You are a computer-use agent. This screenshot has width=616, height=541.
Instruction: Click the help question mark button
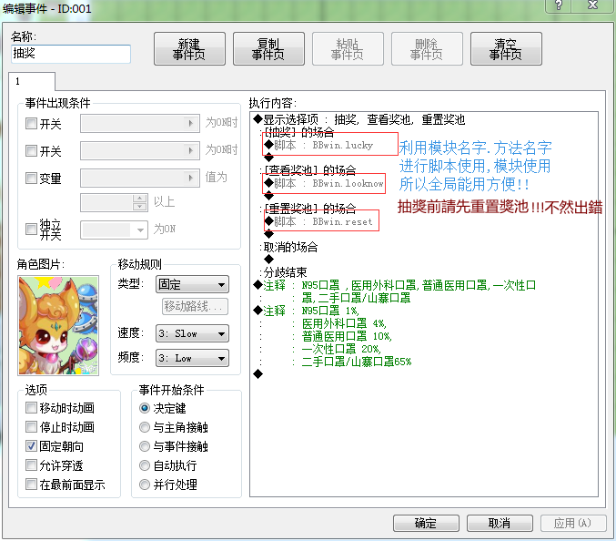pos(559,5)
